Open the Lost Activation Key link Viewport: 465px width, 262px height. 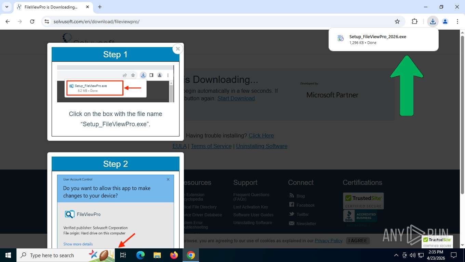pos(251,207)
